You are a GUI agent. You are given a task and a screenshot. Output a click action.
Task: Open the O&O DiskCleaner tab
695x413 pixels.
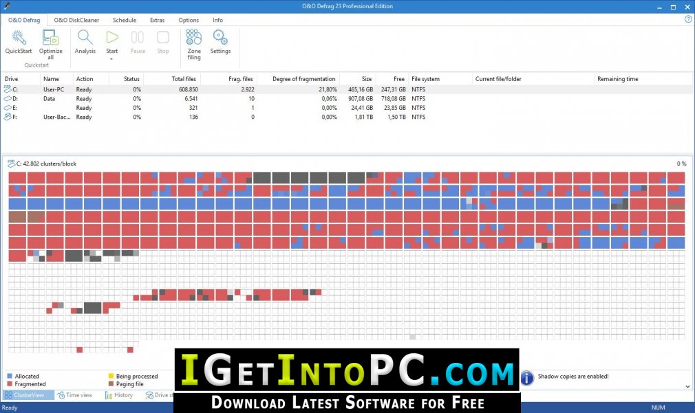[x=76, y=20]
